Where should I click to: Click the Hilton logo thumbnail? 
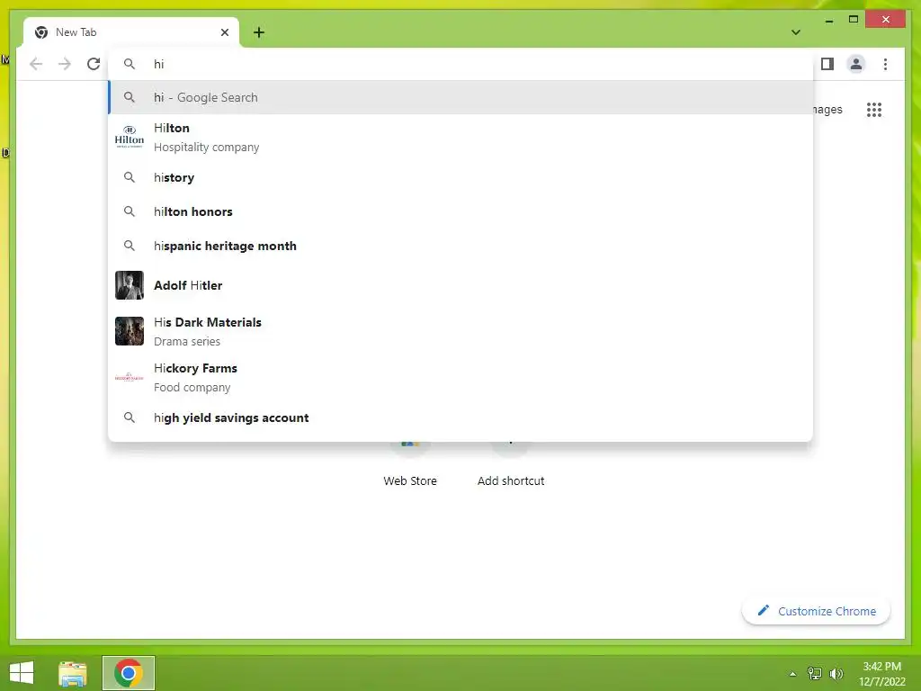(x=130, y=137)
